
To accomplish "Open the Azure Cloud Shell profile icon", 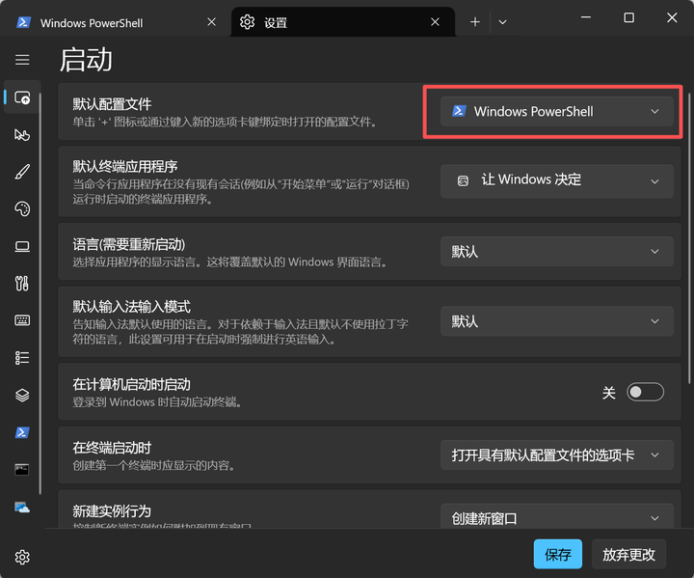I will pos(22,508).
